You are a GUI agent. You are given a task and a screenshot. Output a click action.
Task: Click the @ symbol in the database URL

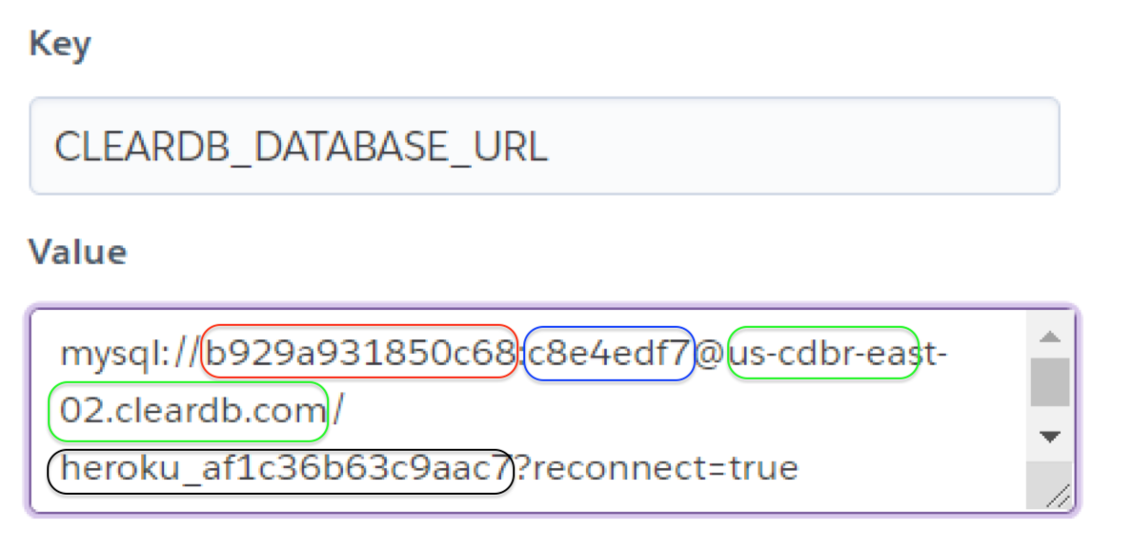tap(710, 356)
